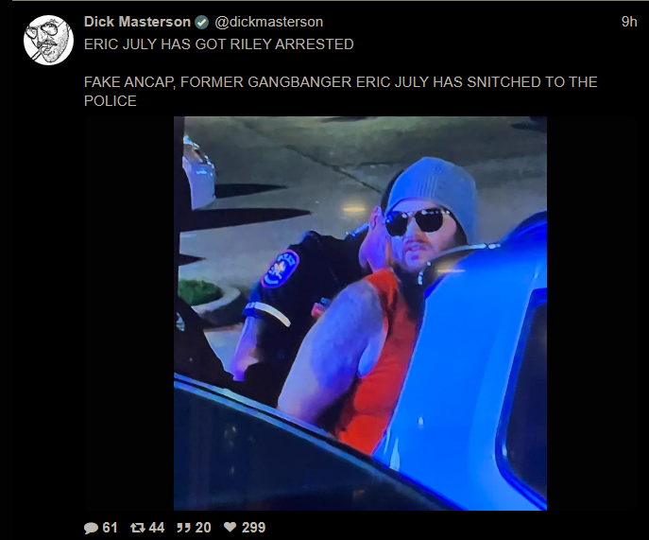Click the 'FAKE ANCAP, FORMER GANGBANGER' post line
This screenshot has width=649, height=540.
(341, 82)
